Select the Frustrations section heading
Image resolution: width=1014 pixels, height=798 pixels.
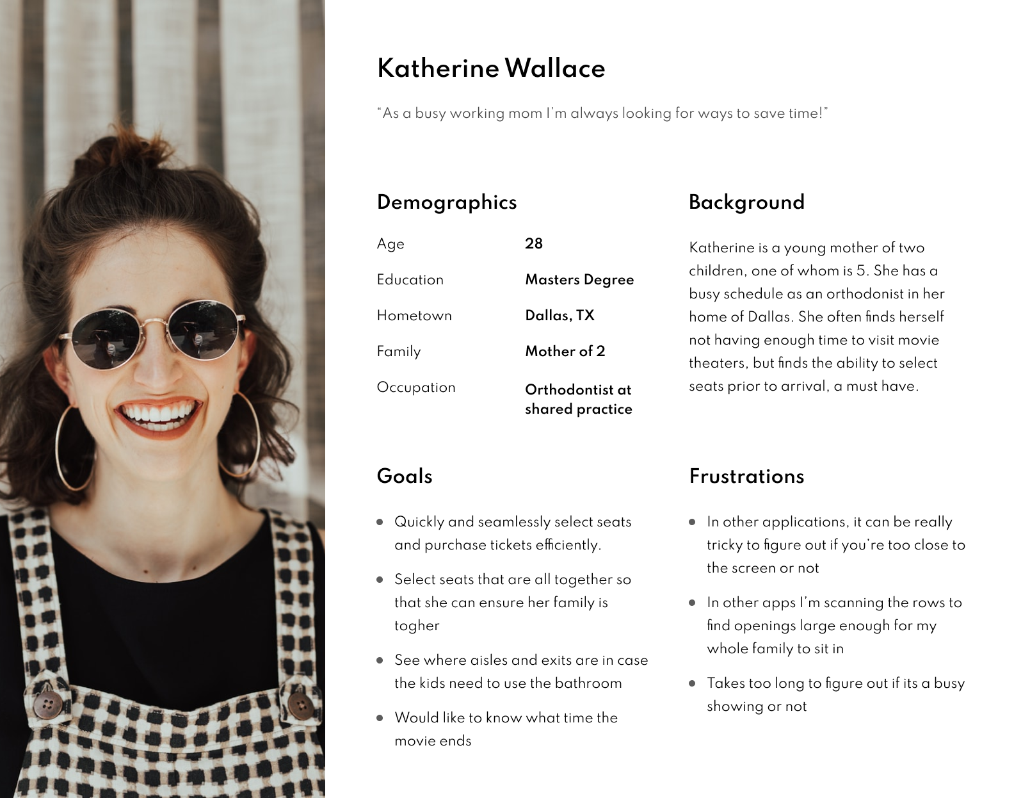[x=746, y=476]
